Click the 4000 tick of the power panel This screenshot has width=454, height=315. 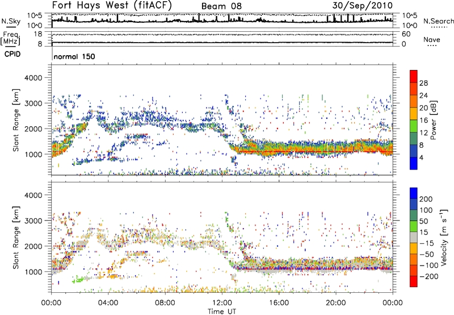pyautogui.click(x=33, y=78)
